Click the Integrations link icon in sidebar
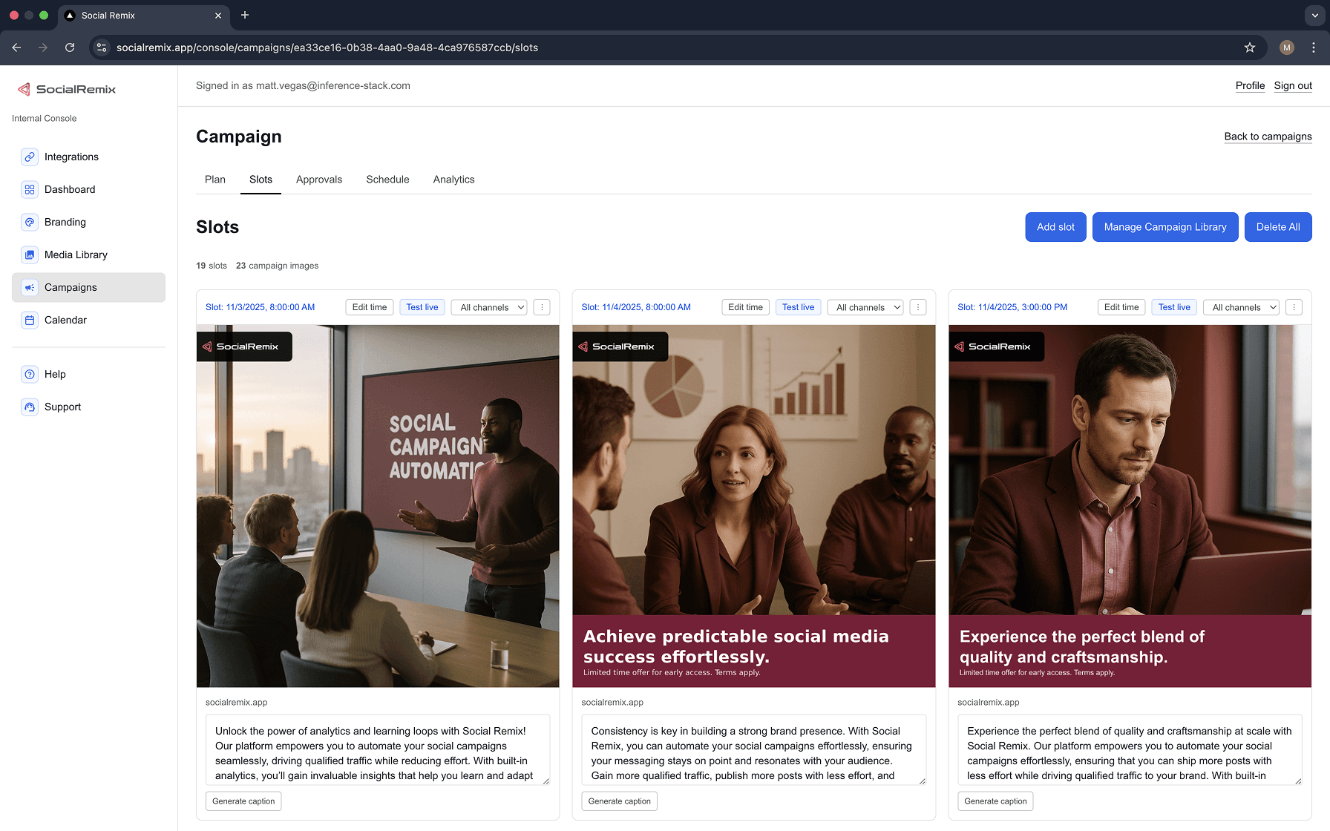Viewport: 1330px width, 831px height. pos(30,157)
